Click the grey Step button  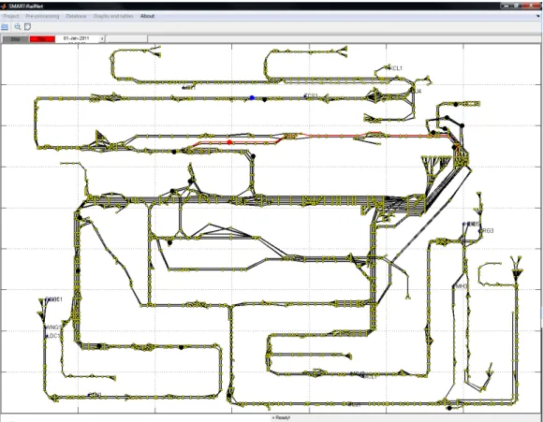point(15,39)
